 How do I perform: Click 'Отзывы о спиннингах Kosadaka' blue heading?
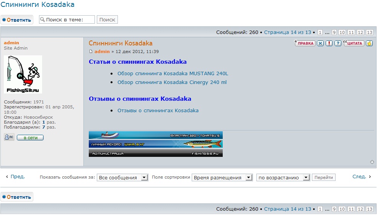coord(140,99)
